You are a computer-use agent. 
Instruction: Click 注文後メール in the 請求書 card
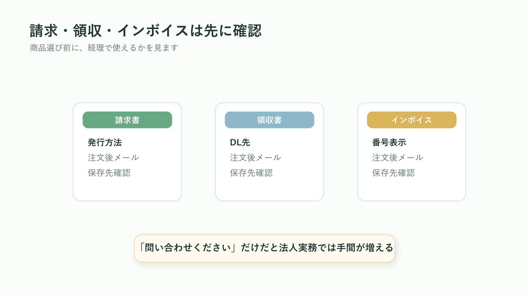(x=113, y=158)
